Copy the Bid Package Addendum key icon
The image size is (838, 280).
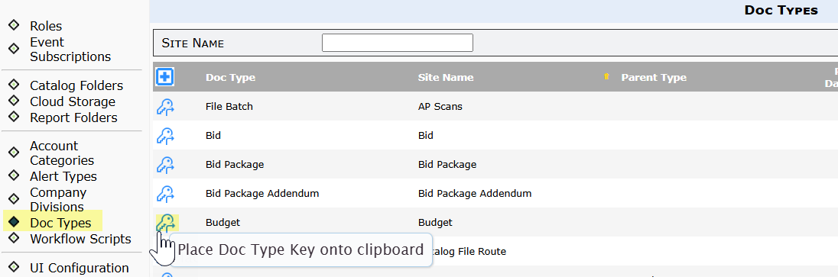click(166, 194)
